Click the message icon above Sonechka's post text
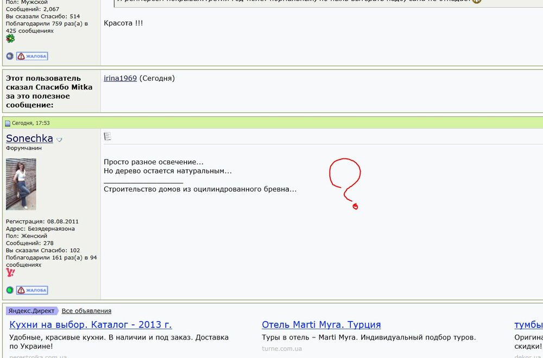 pyautogui.click(x=108, y=136)
